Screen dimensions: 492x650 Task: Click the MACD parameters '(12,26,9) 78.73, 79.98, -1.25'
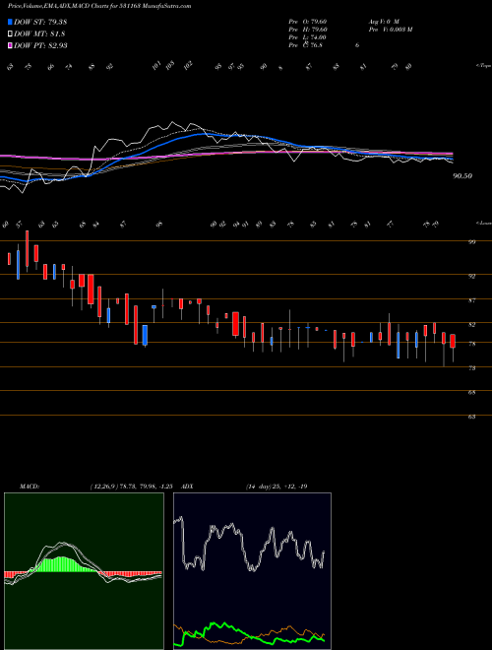[x=131, y=487]
